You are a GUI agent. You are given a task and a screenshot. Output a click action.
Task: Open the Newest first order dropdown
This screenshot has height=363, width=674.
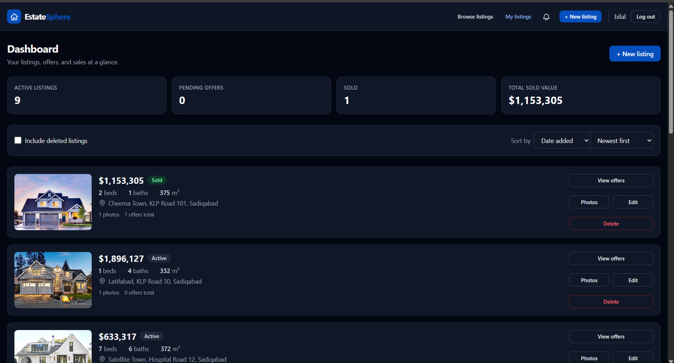(622, 140)
